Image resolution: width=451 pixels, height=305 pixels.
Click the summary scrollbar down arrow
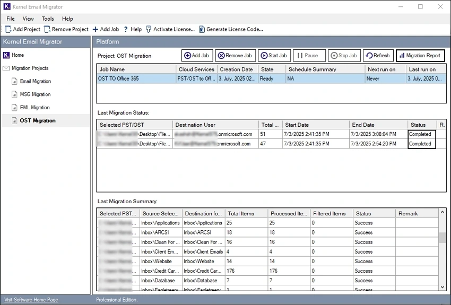pyautogui.click(x=443, y=287)
